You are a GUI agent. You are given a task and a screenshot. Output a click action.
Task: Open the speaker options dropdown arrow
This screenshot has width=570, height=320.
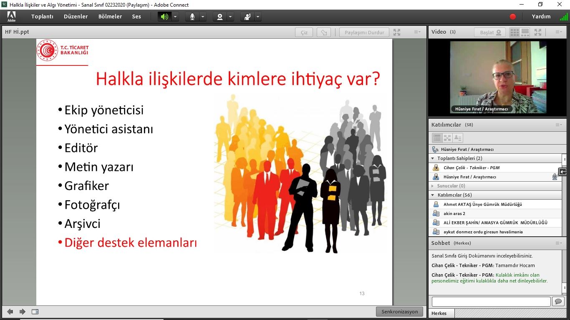coord(175,17)
